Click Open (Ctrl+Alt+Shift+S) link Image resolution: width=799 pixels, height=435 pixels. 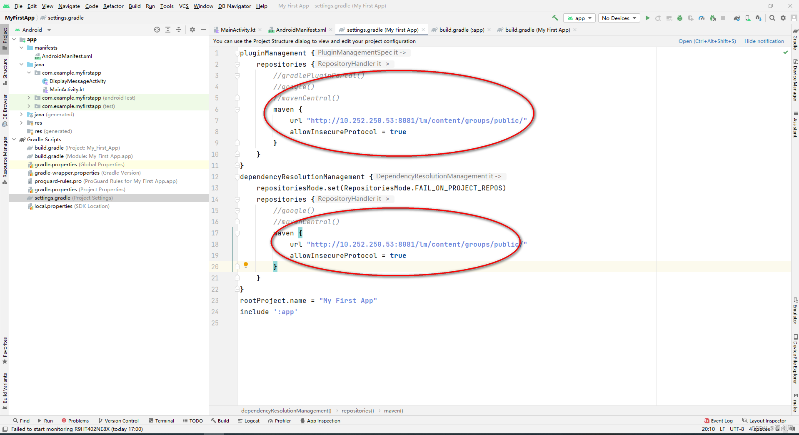(707, 41)
